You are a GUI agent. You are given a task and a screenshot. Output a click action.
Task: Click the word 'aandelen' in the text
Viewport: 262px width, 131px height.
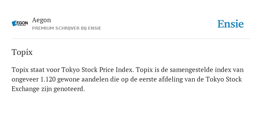tap(95, 79)
